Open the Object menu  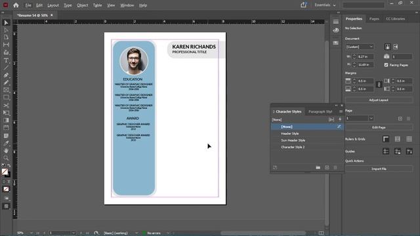point(83,5)
